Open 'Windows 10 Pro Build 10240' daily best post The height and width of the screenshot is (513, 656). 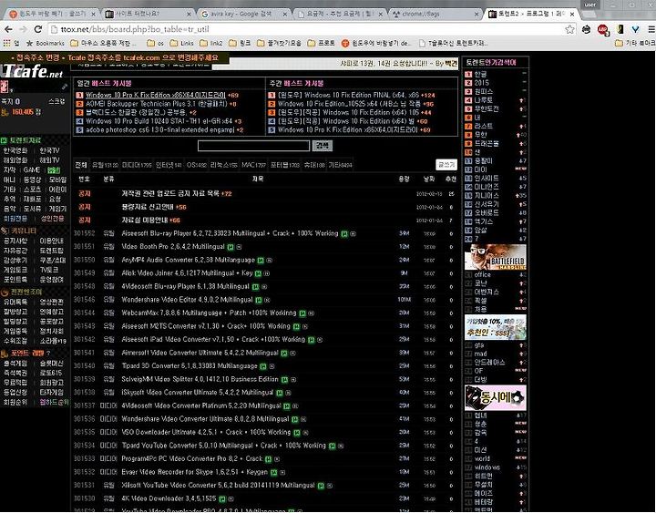tap(159, 121)
